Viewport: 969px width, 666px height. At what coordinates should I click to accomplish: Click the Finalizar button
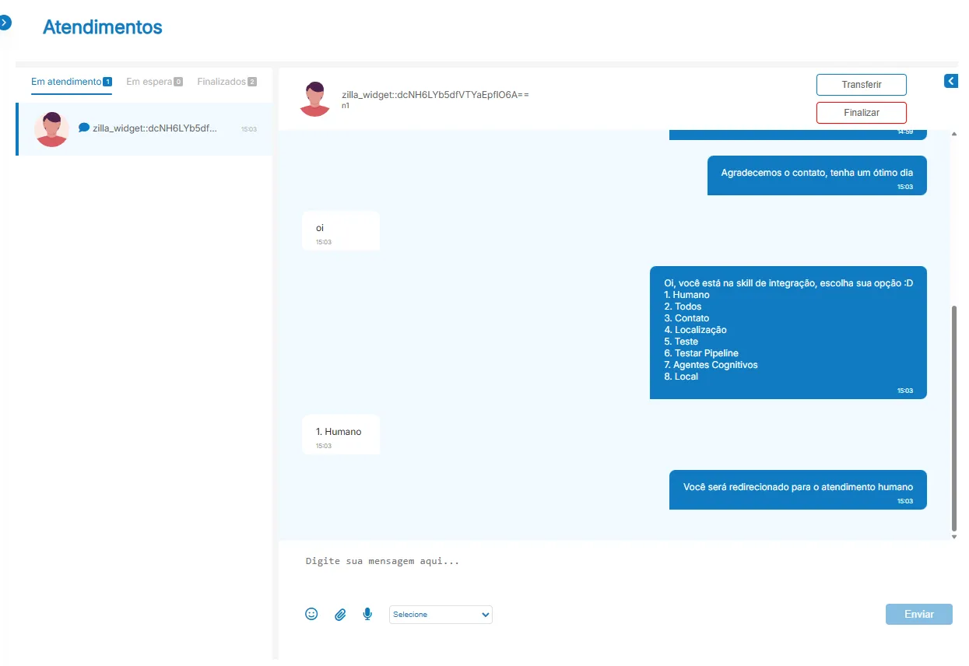[862, 113]
